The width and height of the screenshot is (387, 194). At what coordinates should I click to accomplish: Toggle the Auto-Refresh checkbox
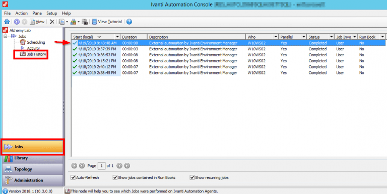click(73, 177)
